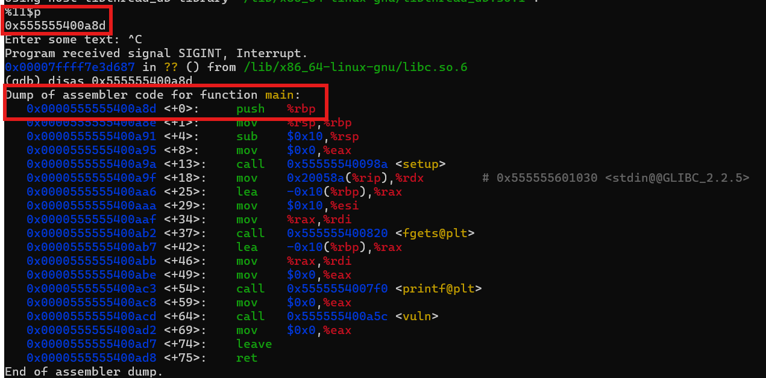Click the leave instruction at +74

point(254,344)
